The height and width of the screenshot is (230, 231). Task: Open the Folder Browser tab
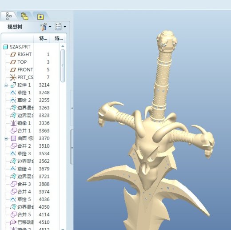[24, 16]
